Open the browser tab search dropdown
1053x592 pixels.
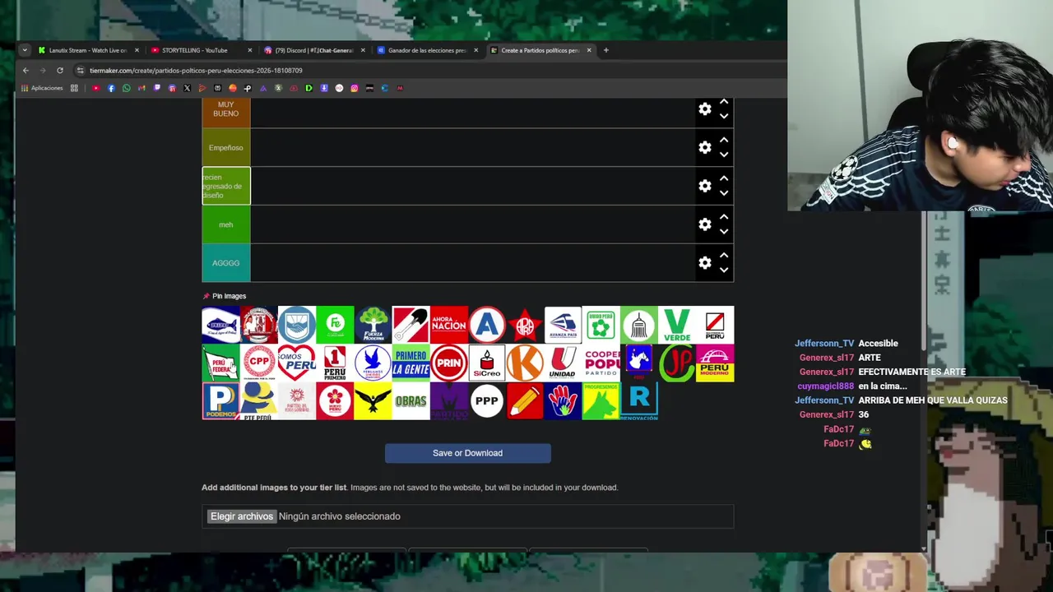click(25, 50)
